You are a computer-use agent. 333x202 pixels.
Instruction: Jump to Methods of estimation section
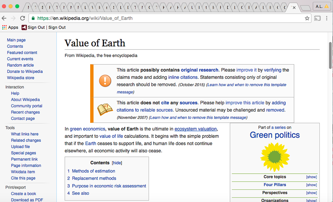[94, 171]
